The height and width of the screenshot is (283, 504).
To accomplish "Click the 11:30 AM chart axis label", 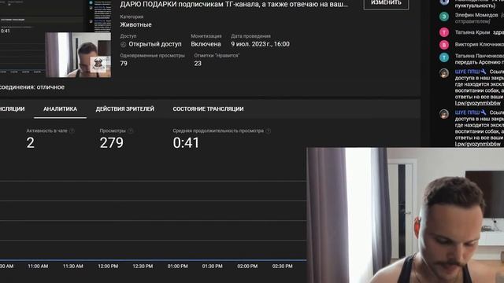I will 73,266.
